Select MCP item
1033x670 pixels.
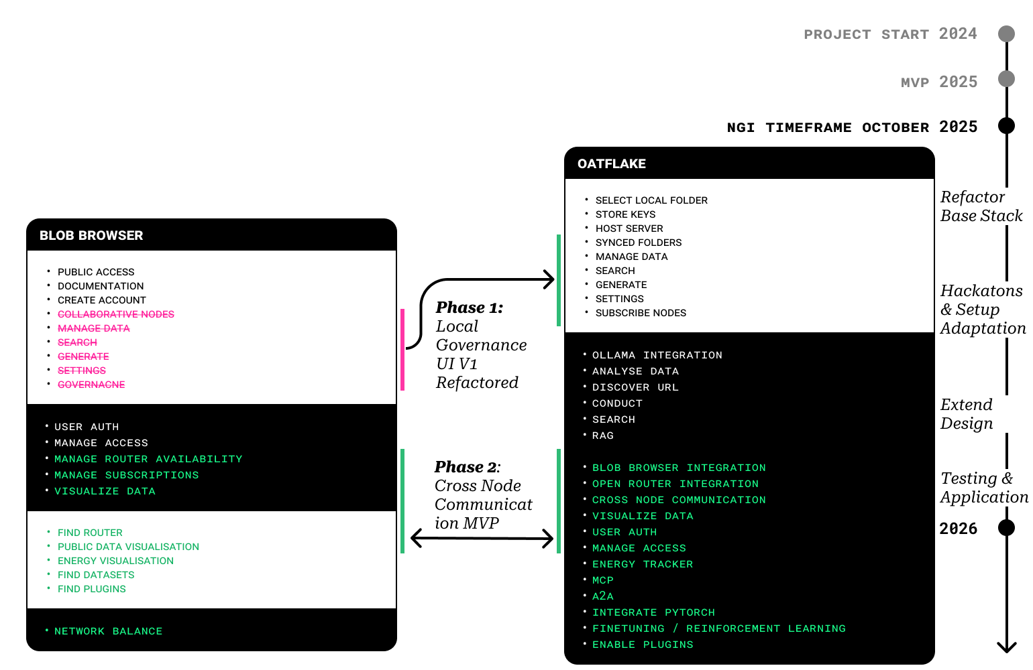(x=603, y=580)
